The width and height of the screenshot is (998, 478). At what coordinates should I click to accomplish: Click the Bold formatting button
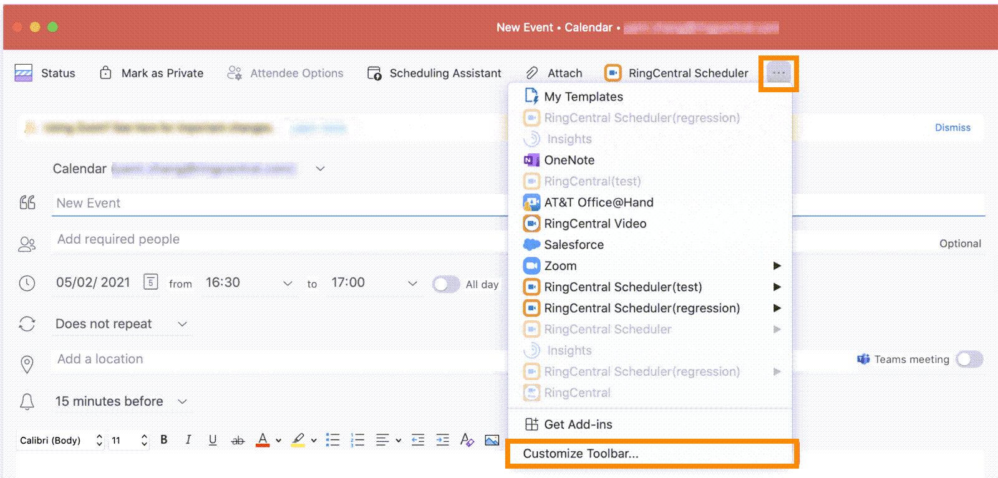coord(164,440)
